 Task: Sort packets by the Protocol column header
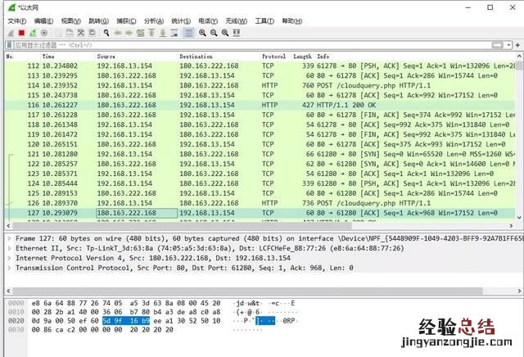pyautogui.click(x=273, y=56)
